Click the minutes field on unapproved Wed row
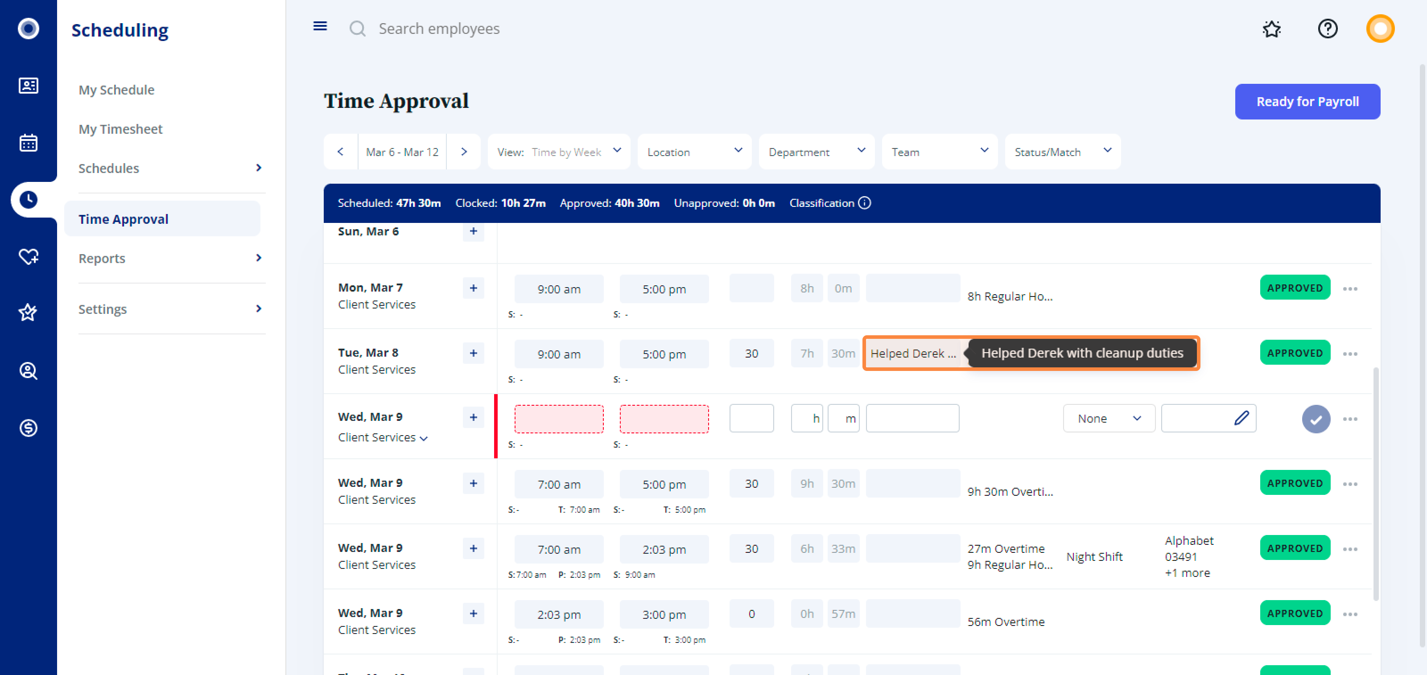 click(844, 419)
